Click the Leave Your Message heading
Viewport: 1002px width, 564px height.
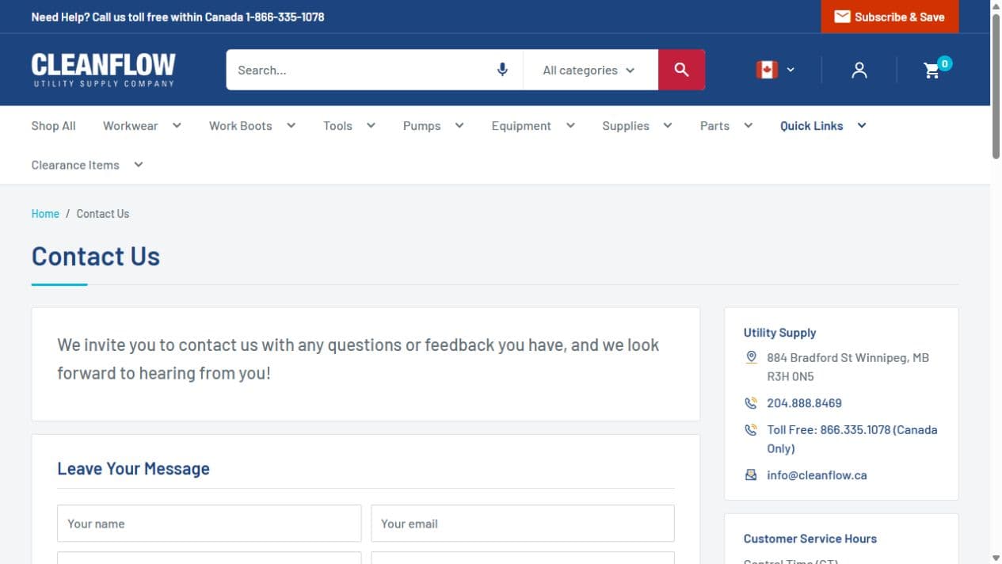tap(133, 468)
